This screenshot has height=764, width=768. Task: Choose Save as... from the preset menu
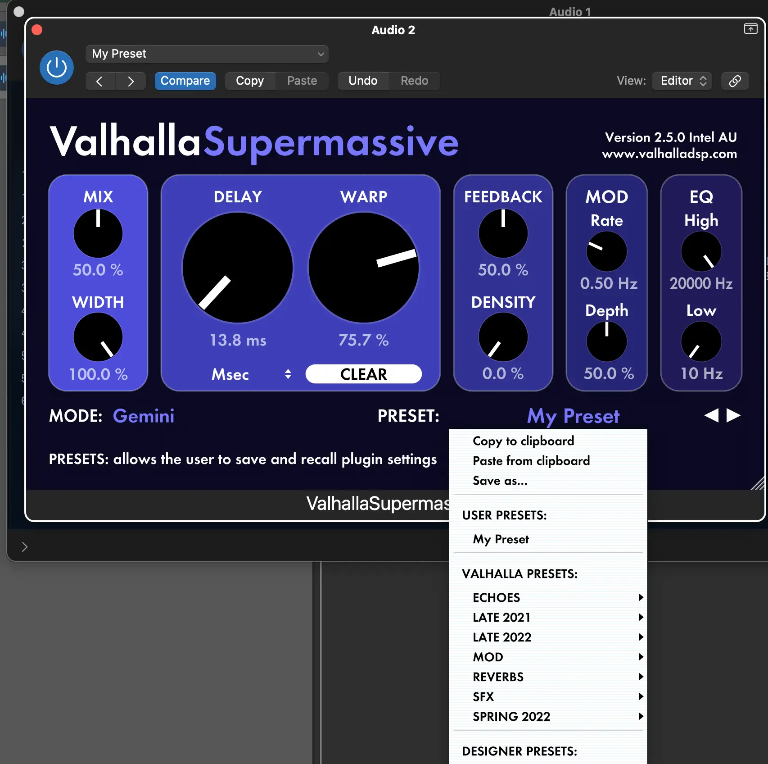click(500, 481)
